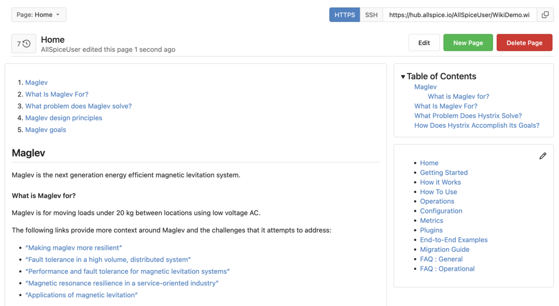559x306 pixels.
Task: Select the HTTPS clone option
Action: (344, 15)
